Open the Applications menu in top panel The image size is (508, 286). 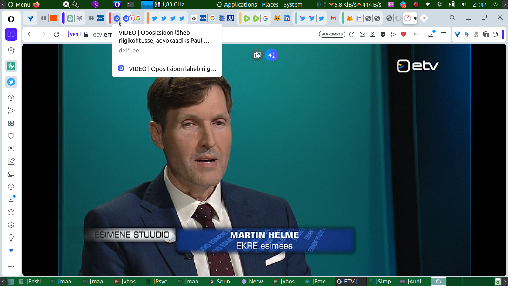tap(240, 4)
